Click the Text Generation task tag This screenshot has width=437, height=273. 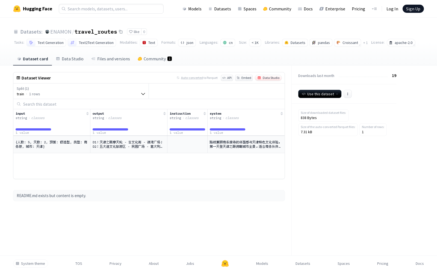click(46, 43)
